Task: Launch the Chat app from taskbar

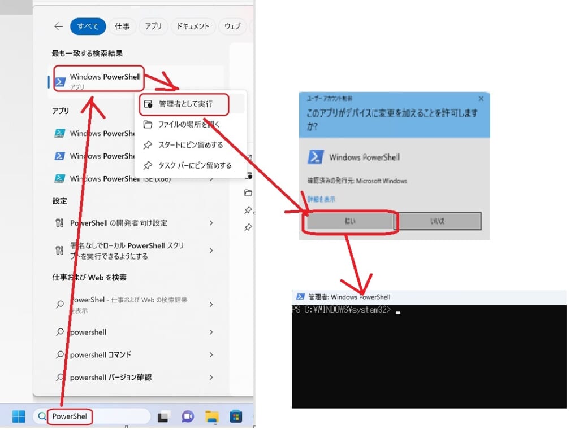Action: tap(188, 417)
